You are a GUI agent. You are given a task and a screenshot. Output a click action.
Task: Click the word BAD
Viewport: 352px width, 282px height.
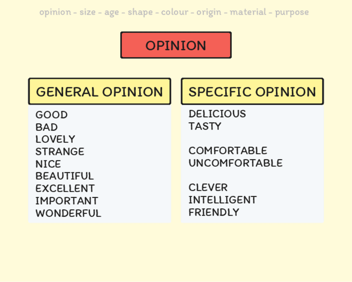[x=46, y=127]
